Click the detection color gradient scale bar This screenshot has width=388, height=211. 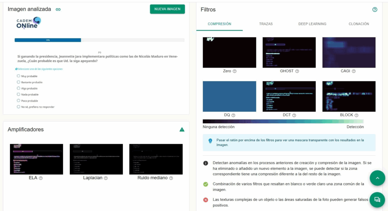[283, 122]
